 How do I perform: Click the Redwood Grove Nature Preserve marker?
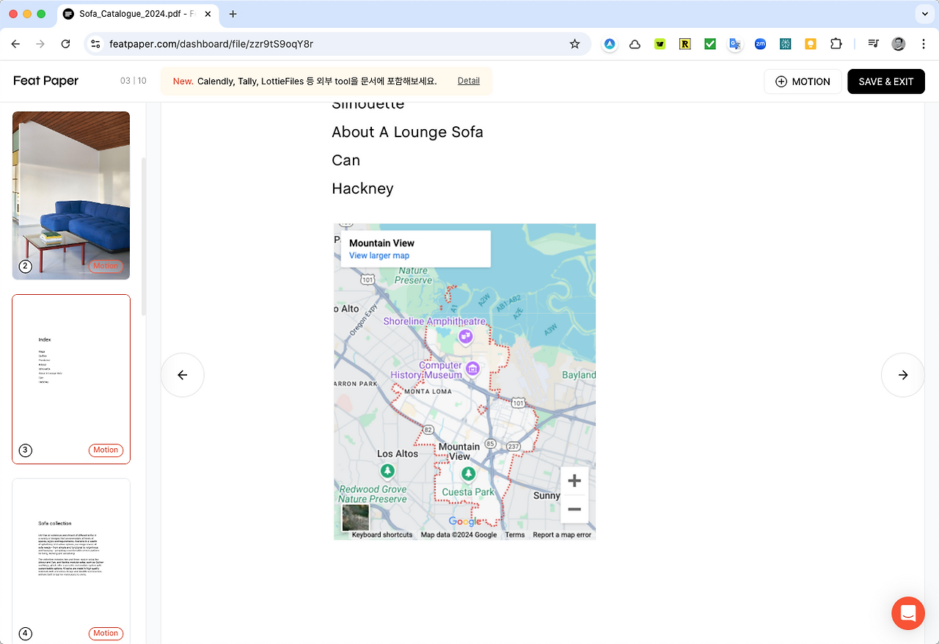[387, 471]
